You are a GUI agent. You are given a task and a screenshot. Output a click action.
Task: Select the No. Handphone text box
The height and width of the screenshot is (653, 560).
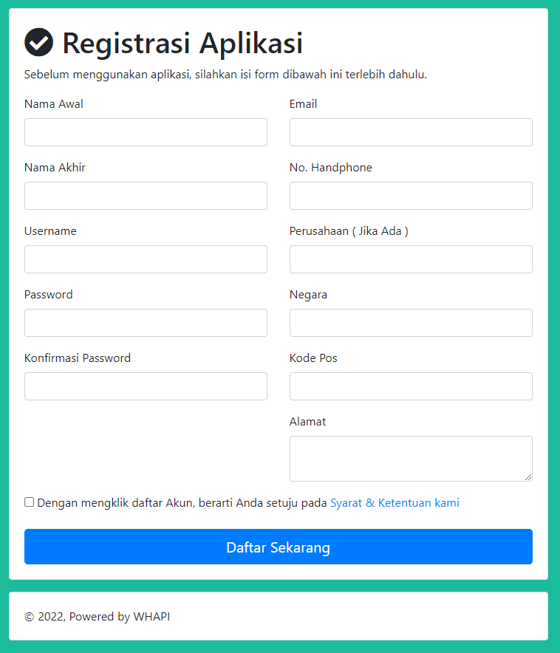[411, 196]
